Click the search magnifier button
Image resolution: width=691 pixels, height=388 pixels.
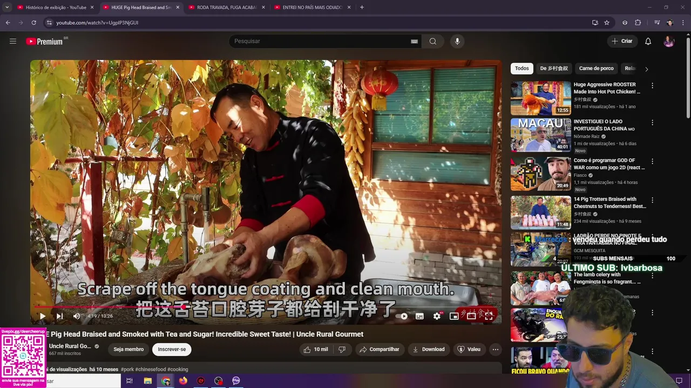click(433, 41)
